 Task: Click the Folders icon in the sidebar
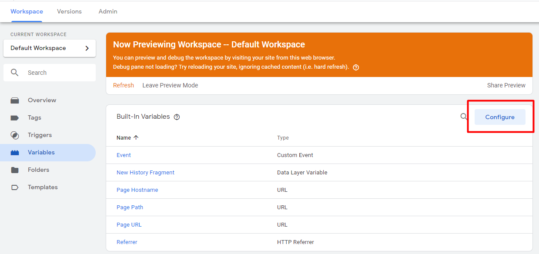point(15,170)
